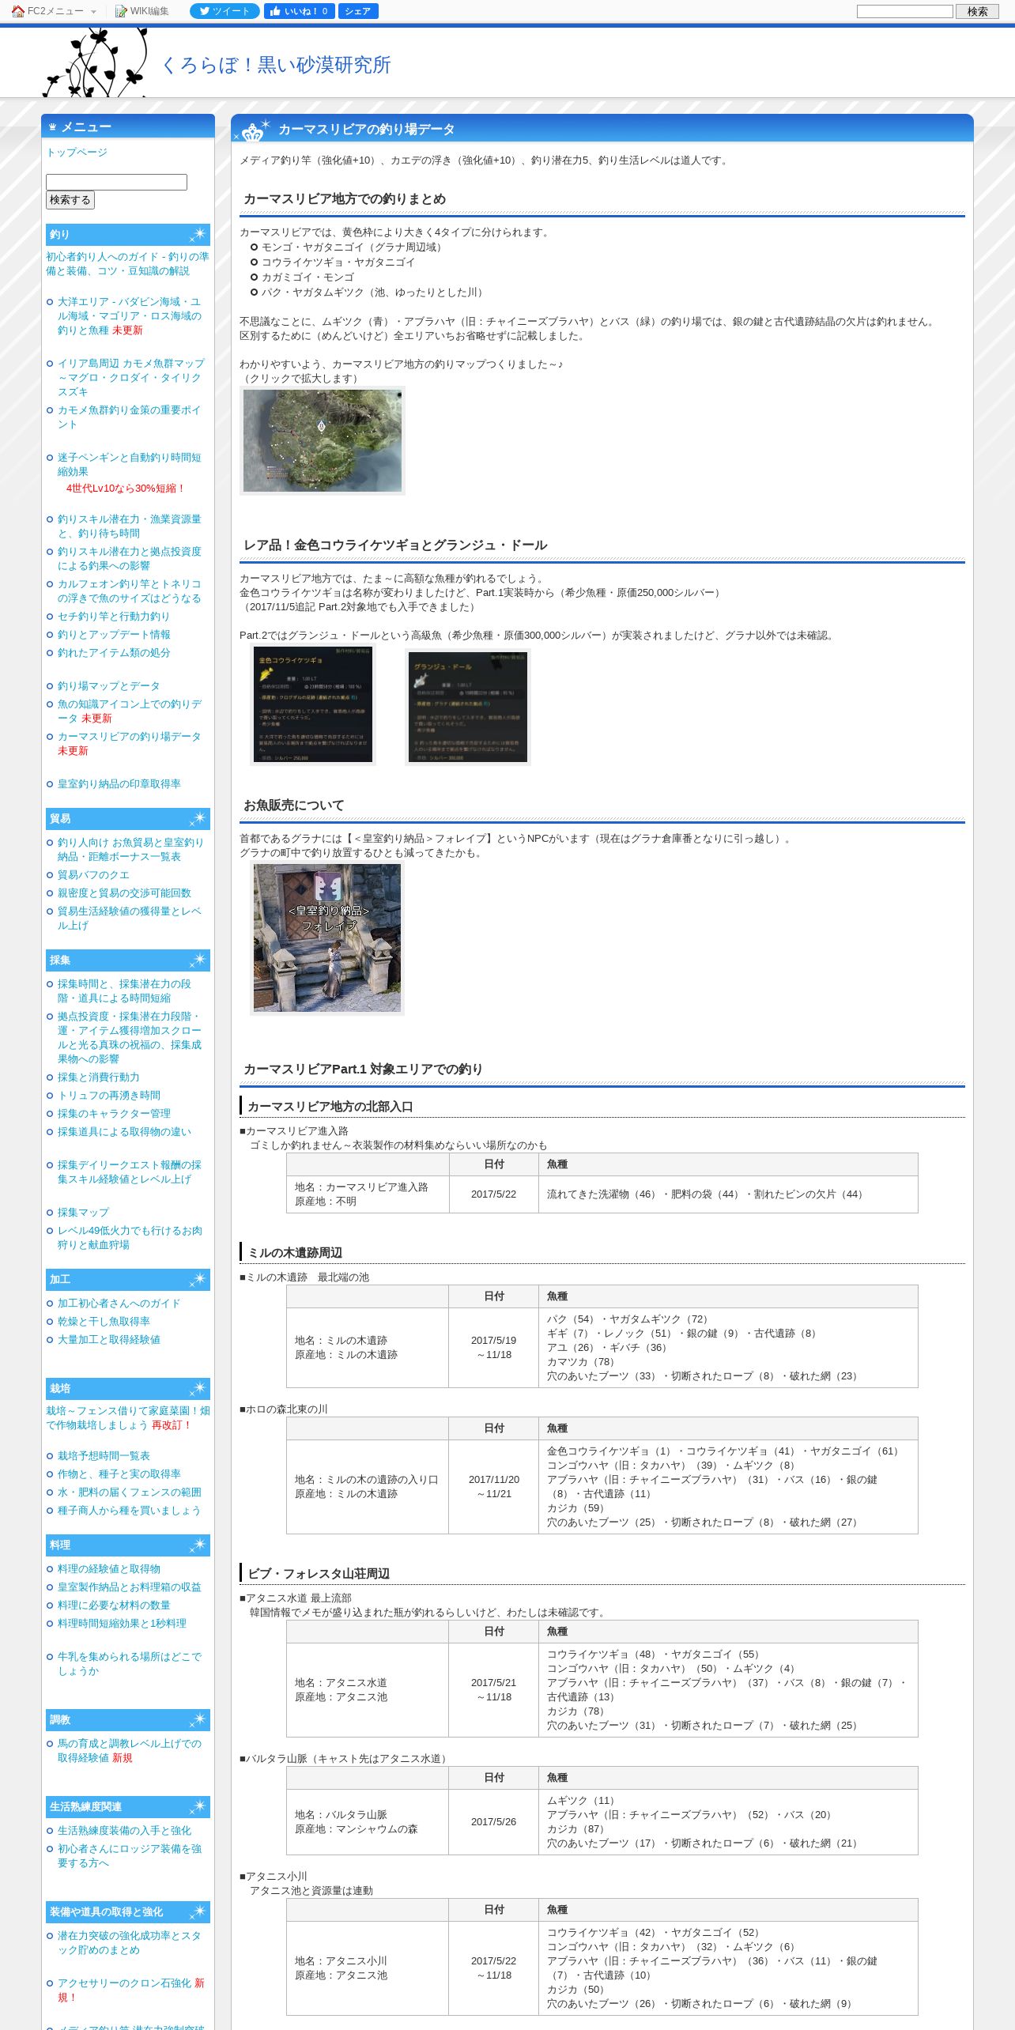The image size is (1015, 2030).
Task: Open the トップページ sidebar link
Action: pyautogui.click(x=77, y=152)
